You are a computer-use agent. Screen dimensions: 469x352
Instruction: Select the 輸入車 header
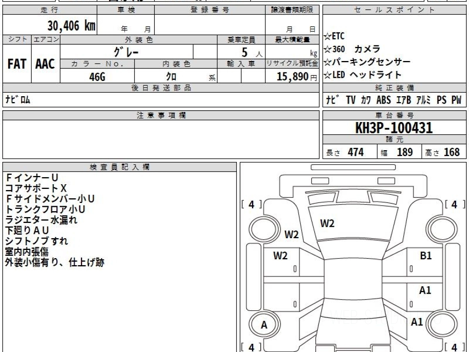click(x=241, y=64)
